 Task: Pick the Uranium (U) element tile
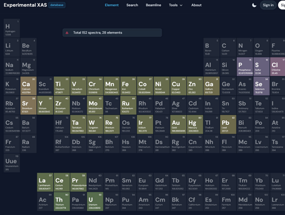95,202
